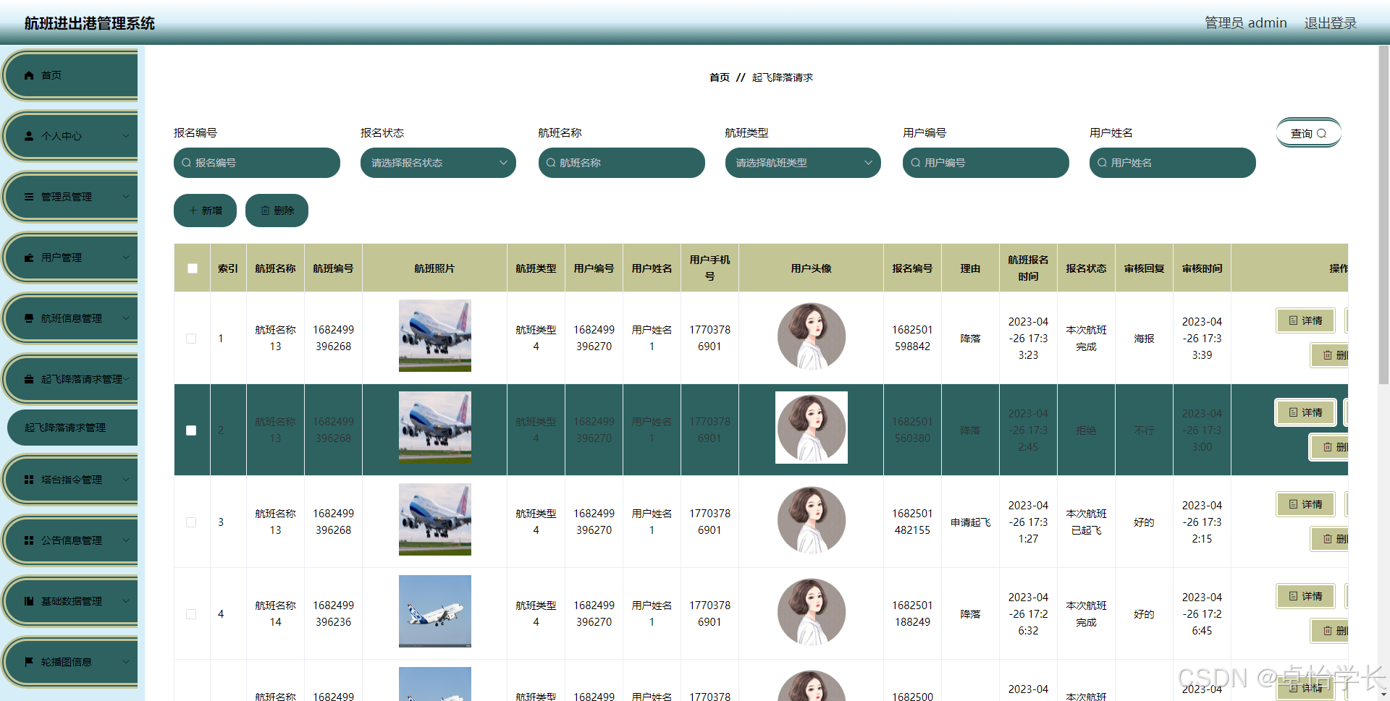Open 基础数据管理 in the sidebar
1390x701 pixels.
pos(71,601)
